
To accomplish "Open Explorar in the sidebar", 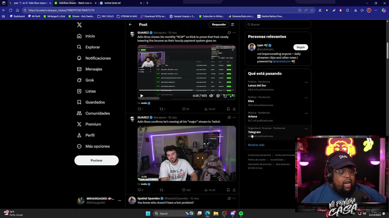I will tap(88, 47).
